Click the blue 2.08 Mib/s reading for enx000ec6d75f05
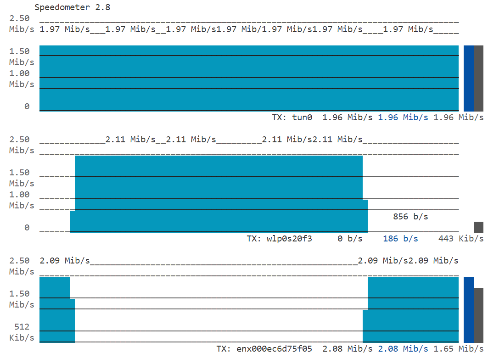The width and height of the screenshot is (488, 353). 400,348
